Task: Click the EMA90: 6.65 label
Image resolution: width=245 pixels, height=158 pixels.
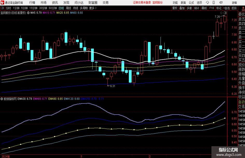Action: 55,99
